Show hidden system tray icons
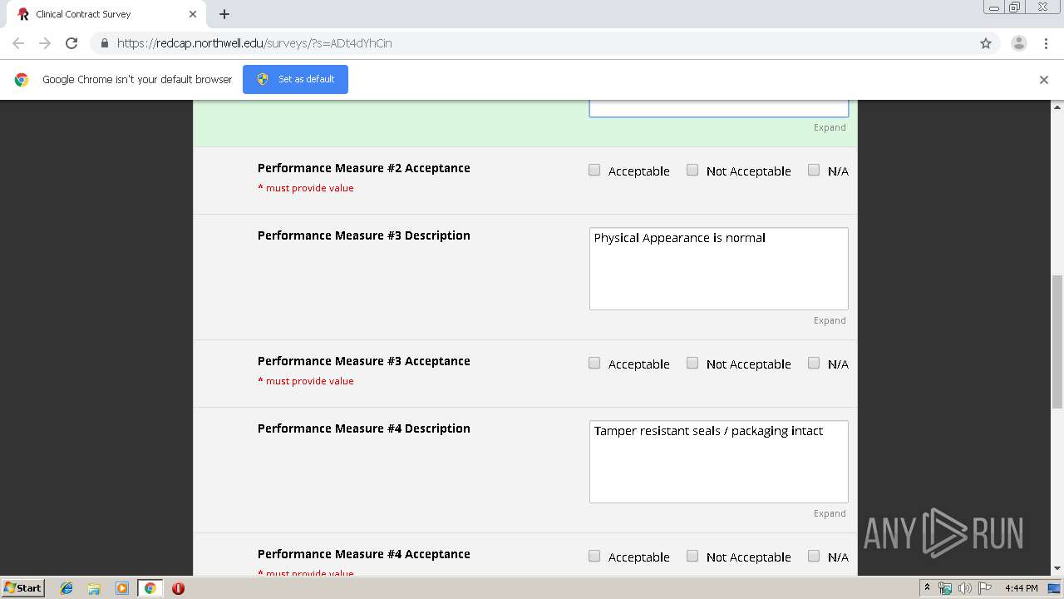The image size is (1064, 599). pos(927,588)
